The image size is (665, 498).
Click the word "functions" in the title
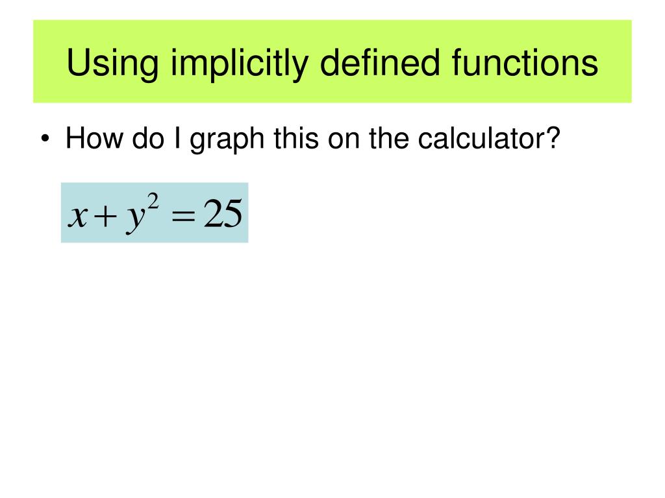(533, 63)
